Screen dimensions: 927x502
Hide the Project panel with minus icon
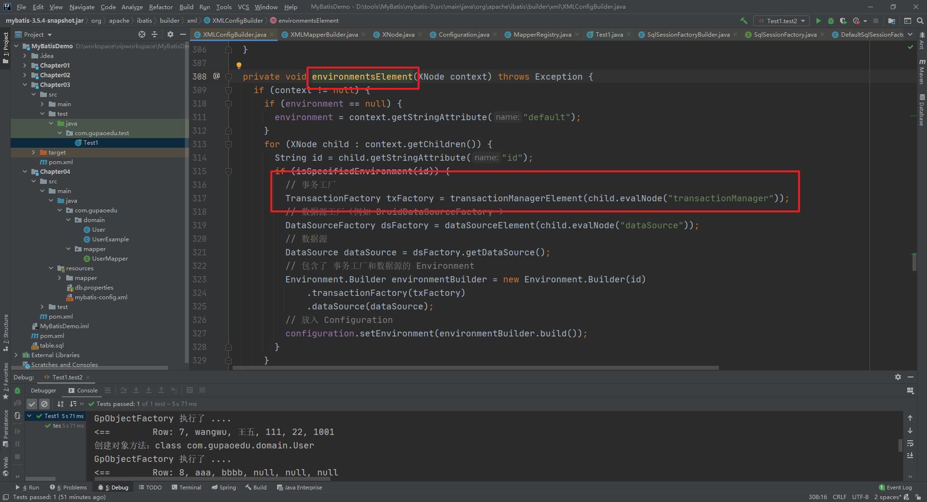pos(183,34)
